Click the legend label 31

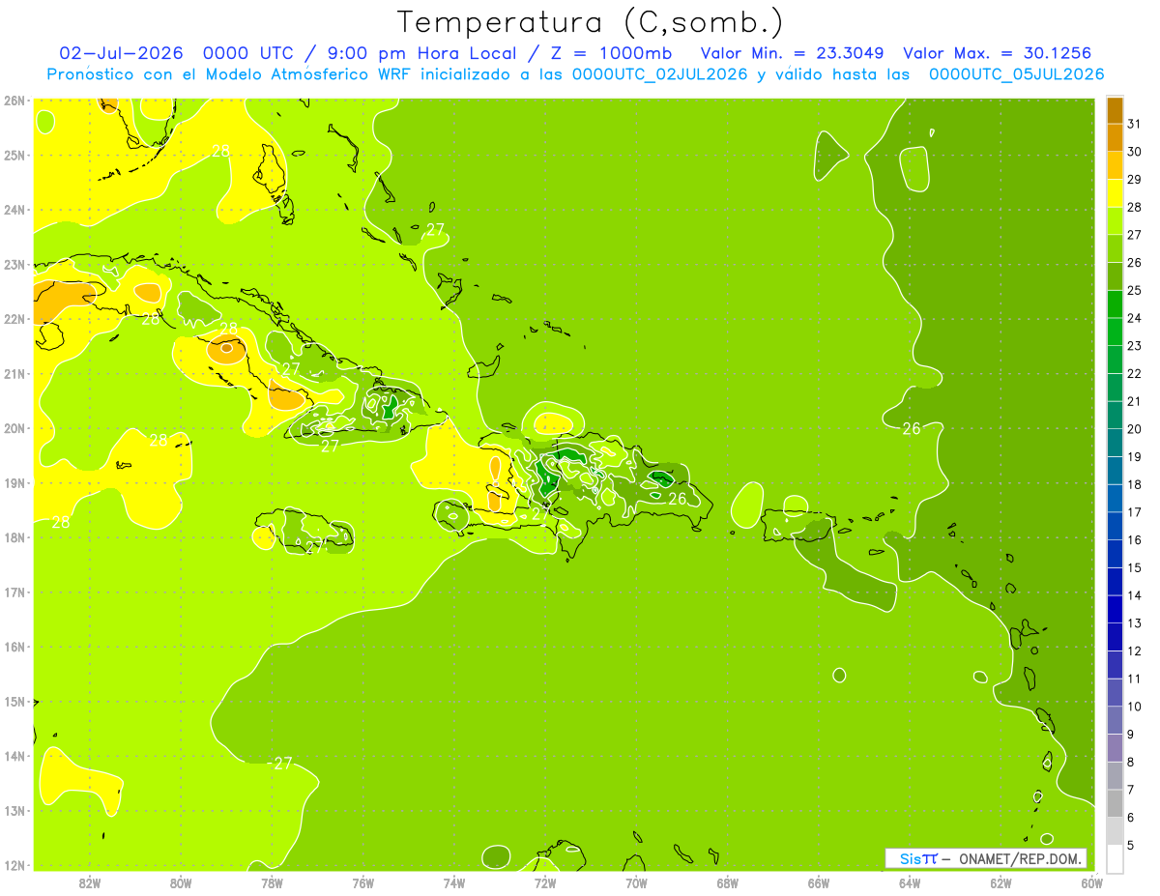point(1134,123)
